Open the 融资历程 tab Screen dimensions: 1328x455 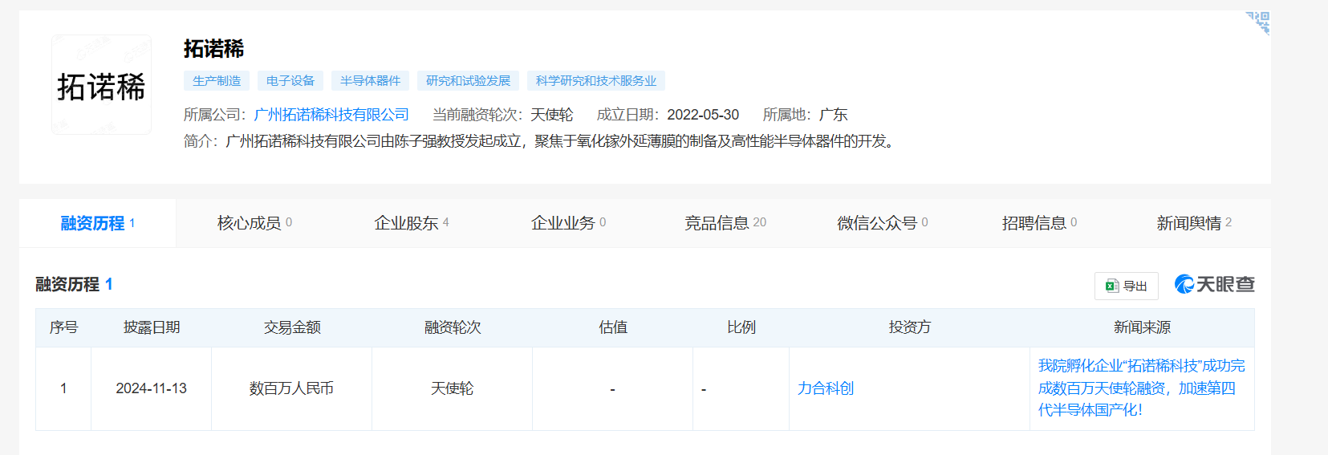click(x=97, y=223)
